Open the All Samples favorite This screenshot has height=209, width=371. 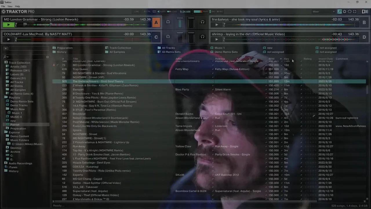[115, 52]
